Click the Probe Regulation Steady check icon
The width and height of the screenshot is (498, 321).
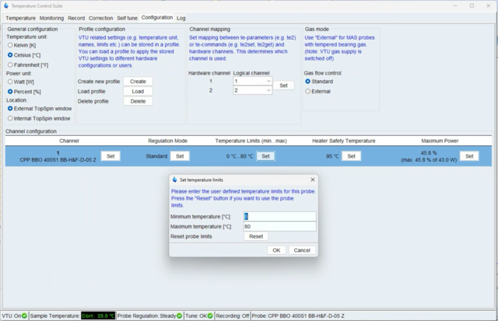point(177,316)
